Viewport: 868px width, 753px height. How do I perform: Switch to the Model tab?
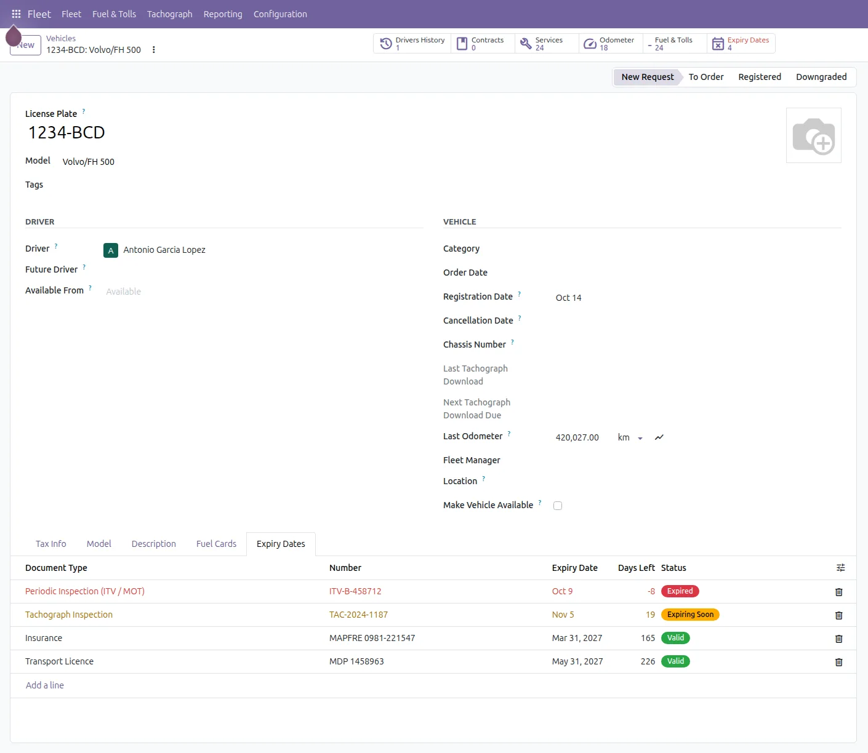[x=99, y=544]
